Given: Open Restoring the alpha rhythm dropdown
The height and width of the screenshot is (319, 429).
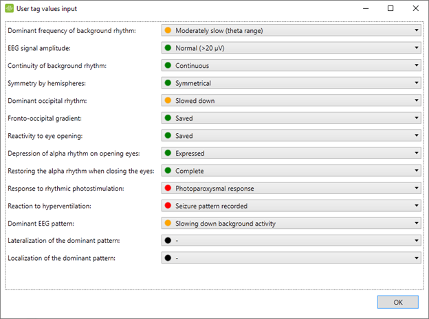Looking at the screenshot, I should (291, 171).
